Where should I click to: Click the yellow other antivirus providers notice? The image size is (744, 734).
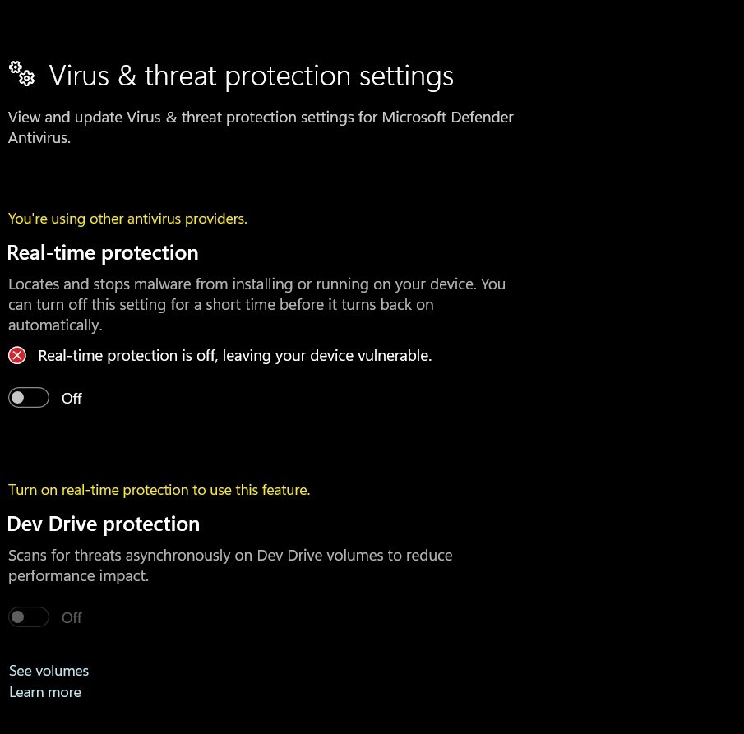[x=127, y=219]
